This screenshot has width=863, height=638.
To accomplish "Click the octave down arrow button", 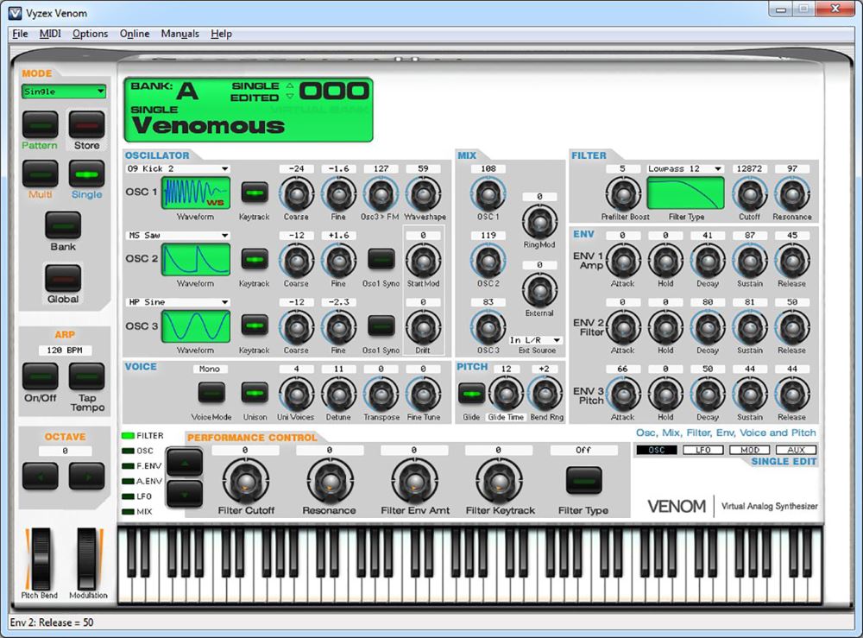I will (x=41, y=477).
